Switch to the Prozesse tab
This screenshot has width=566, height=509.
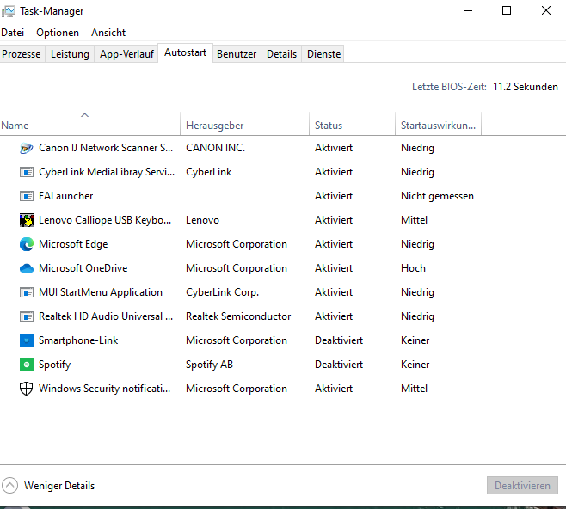coord(22,54)
